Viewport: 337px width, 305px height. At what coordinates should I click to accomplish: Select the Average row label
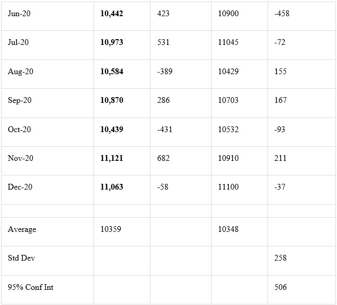(22, 229)
